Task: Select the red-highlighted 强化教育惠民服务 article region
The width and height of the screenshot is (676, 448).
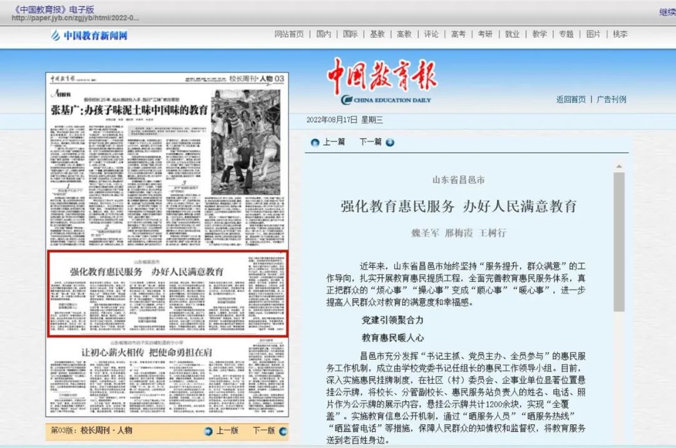Action: (168, 294)
